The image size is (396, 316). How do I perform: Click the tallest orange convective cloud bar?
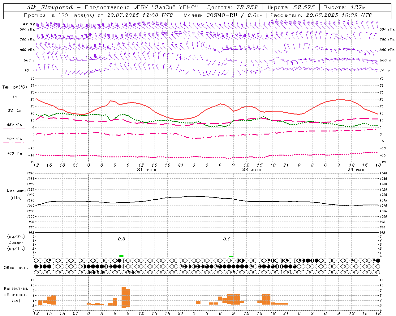point(124,297)
